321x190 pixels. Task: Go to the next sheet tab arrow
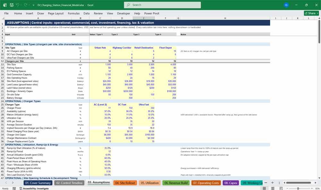(x=13, y=183)
